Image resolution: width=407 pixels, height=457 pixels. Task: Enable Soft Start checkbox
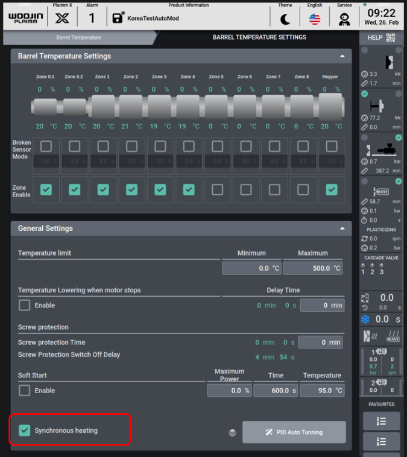point(25,390)
